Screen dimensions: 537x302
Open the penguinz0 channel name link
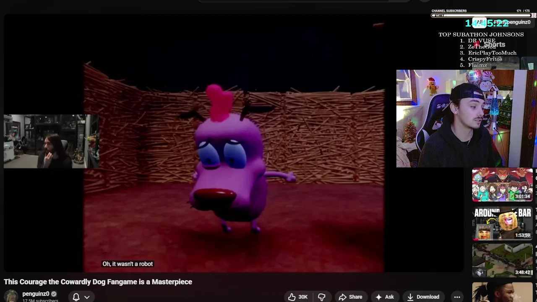36,294
